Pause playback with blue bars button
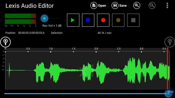The height and width of the screenshot is (98, 175). click(88, 20)
